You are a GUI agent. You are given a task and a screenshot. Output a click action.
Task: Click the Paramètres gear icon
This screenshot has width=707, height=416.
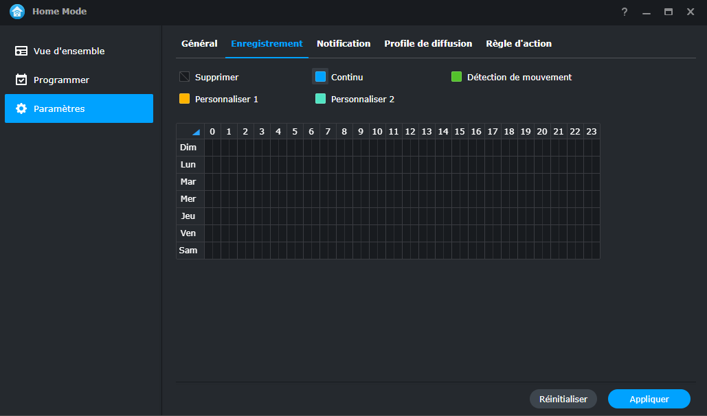point(21,108)
